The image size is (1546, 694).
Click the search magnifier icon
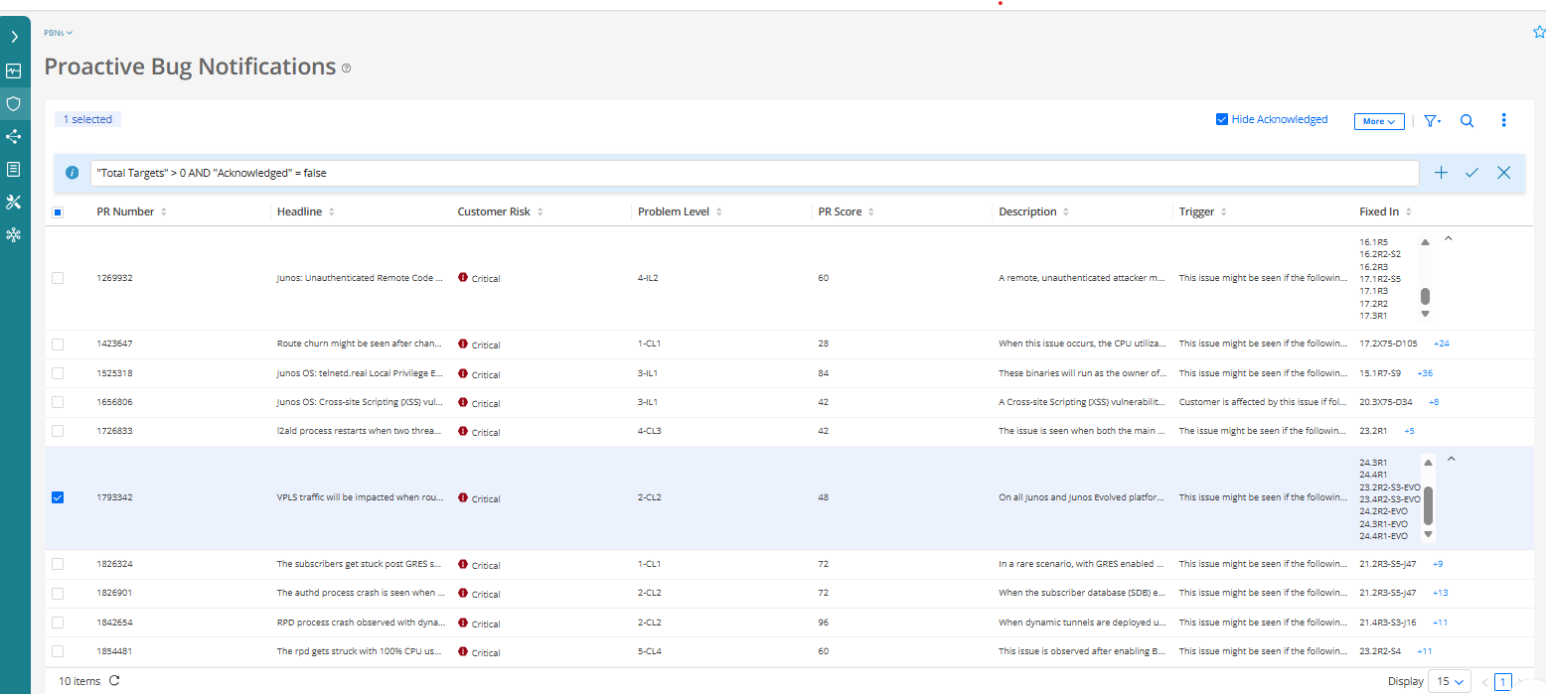tap(1467, 121)
